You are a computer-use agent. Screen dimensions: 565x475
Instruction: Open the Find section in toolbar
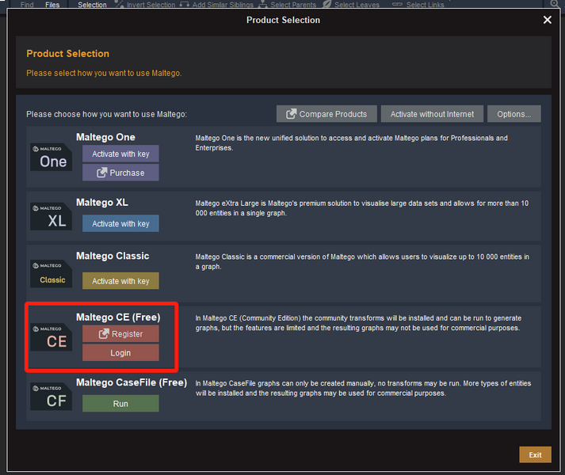click(27, 4)
